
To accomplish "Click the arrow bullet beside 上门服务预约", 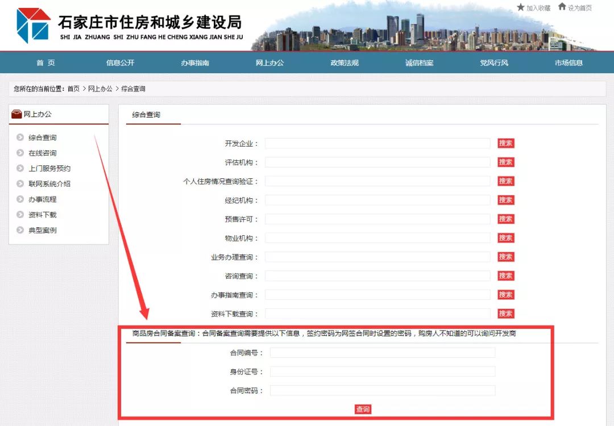I will coord(20,168).
